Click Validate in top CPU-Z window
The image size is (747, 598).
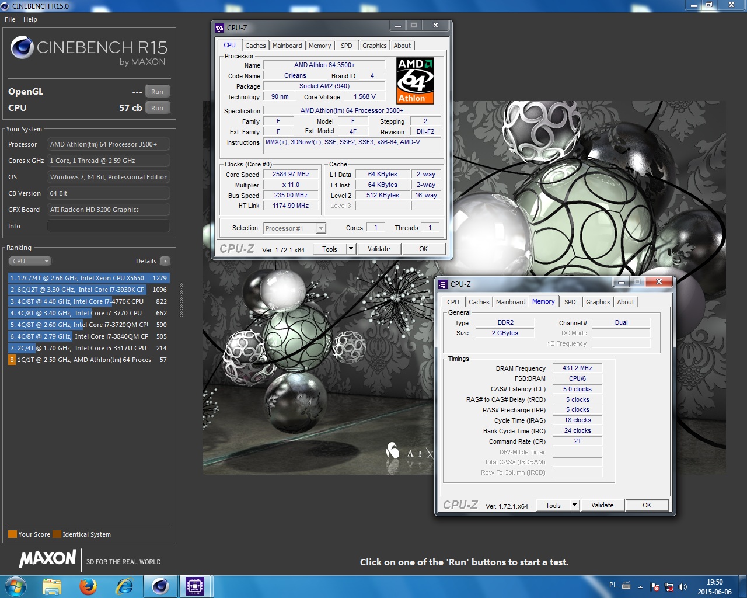pyautogui.click(x=379, y=249)
